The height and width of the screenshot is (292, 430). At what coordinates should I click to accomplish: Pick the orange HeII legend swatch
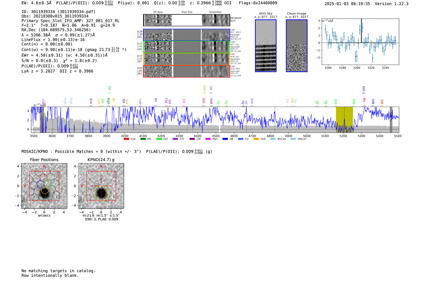tap(256, 139)
